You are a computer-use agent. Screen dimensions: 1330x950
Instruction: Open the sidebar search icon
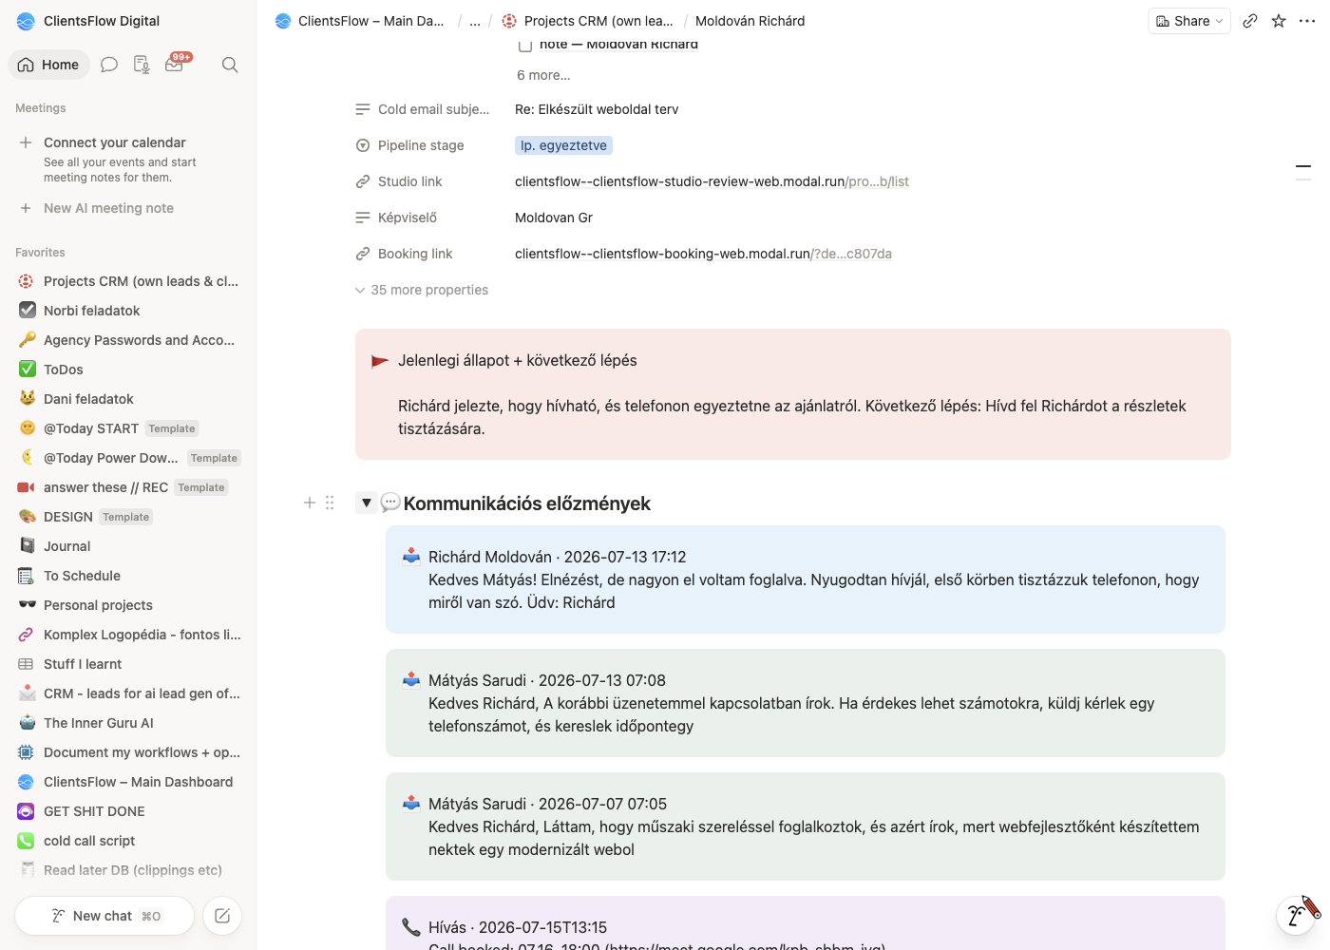tap(230, 65)
